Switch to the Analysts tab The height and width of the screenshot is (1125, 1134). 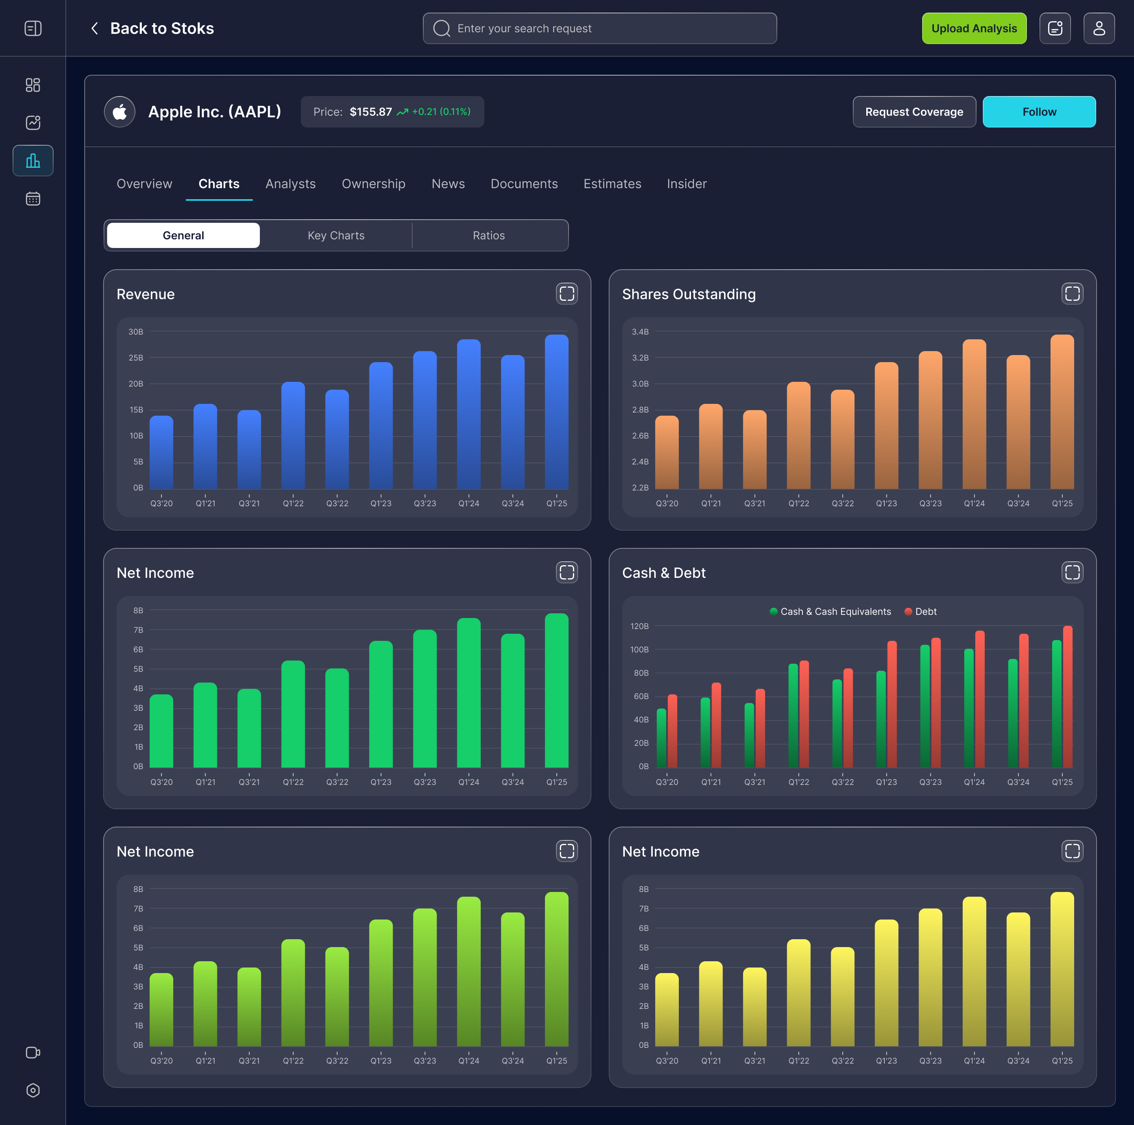click(291, 184)
